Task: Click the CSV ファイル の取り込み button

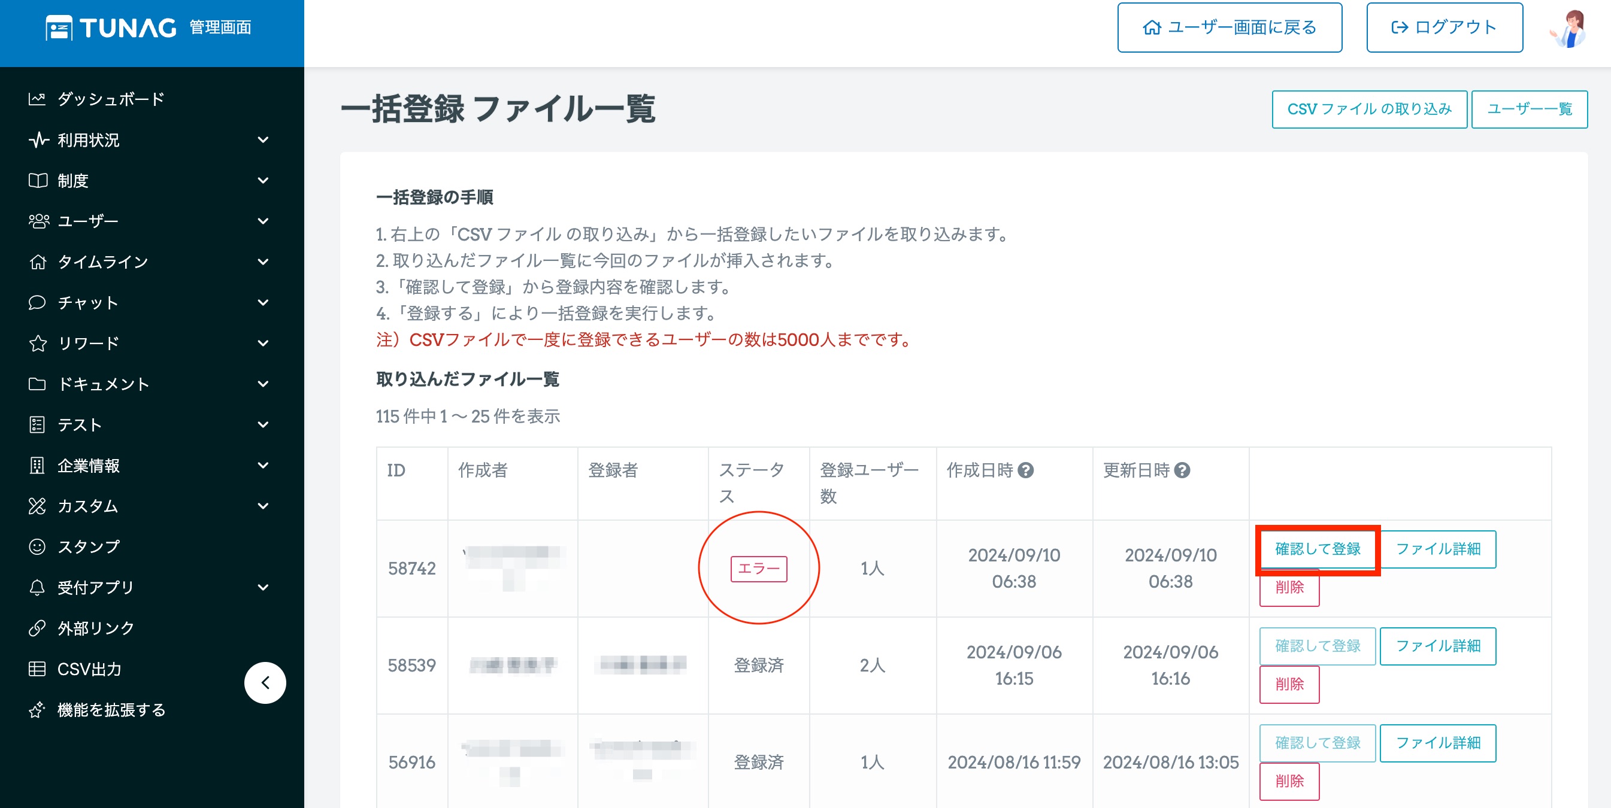Action: pos(1369,110)
